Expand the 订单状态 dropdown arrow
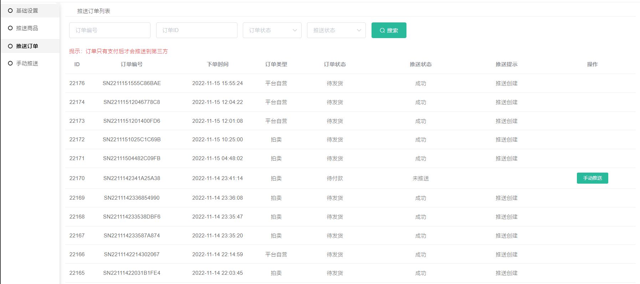Screen dimensions: 640x284 pyautogui.click(x=295, y=30)
